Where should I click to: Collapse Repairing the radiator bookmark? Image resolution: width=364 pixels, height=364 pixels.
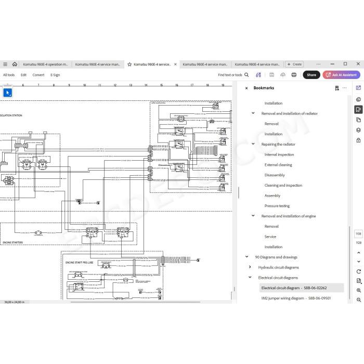click(253, 144)
